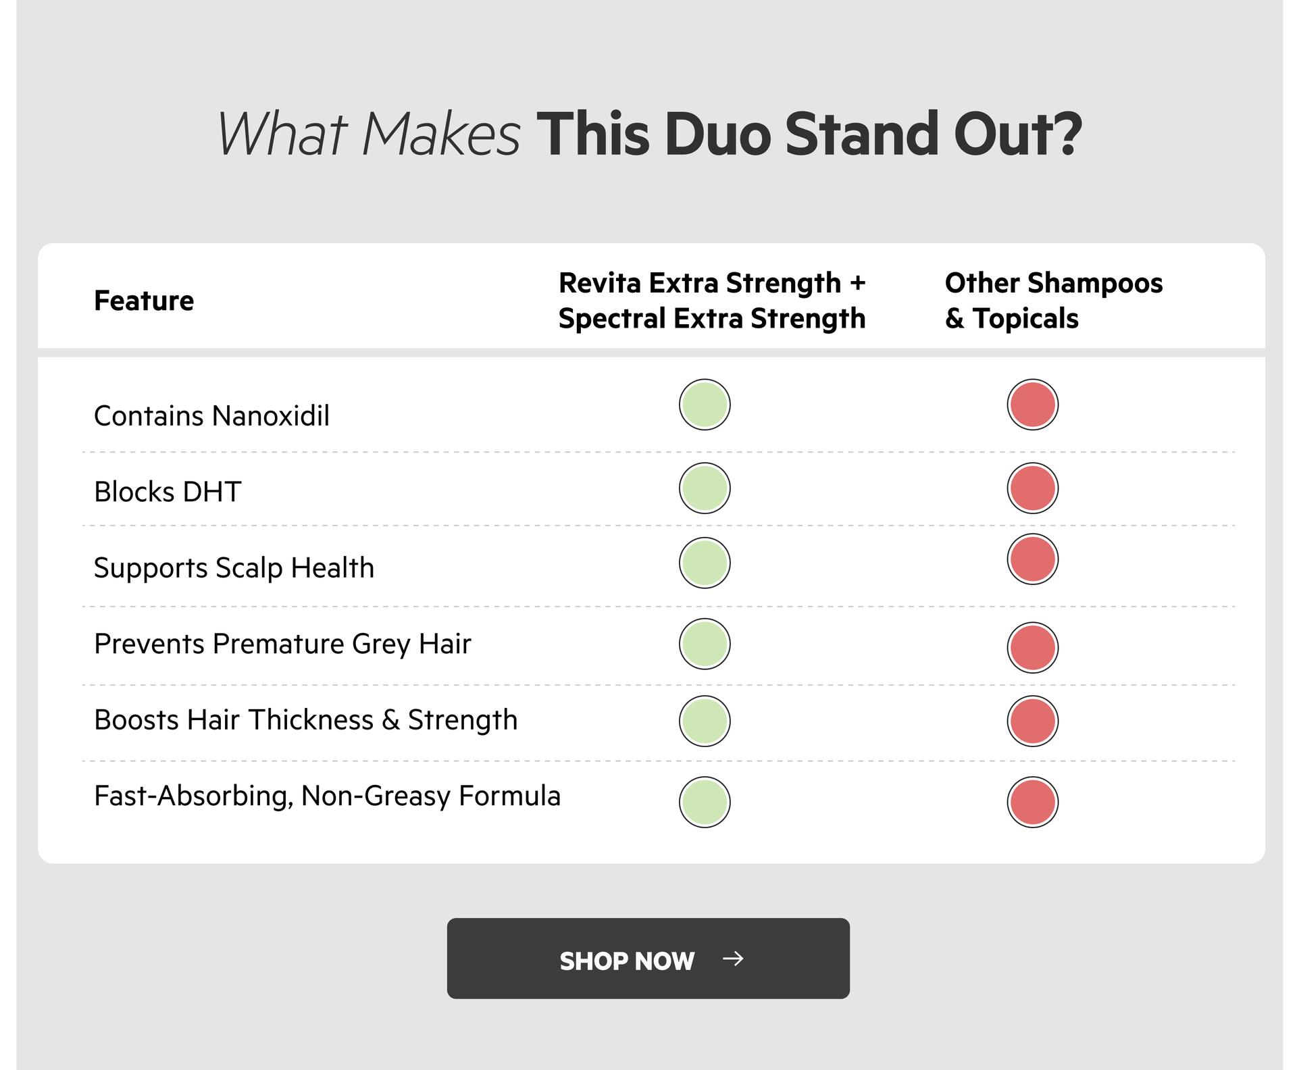The height and width of the screenshot is (1070, 1297).
Task: Click red circle for Boosts Hair Thickness
Action: [x=1032, y=721]
